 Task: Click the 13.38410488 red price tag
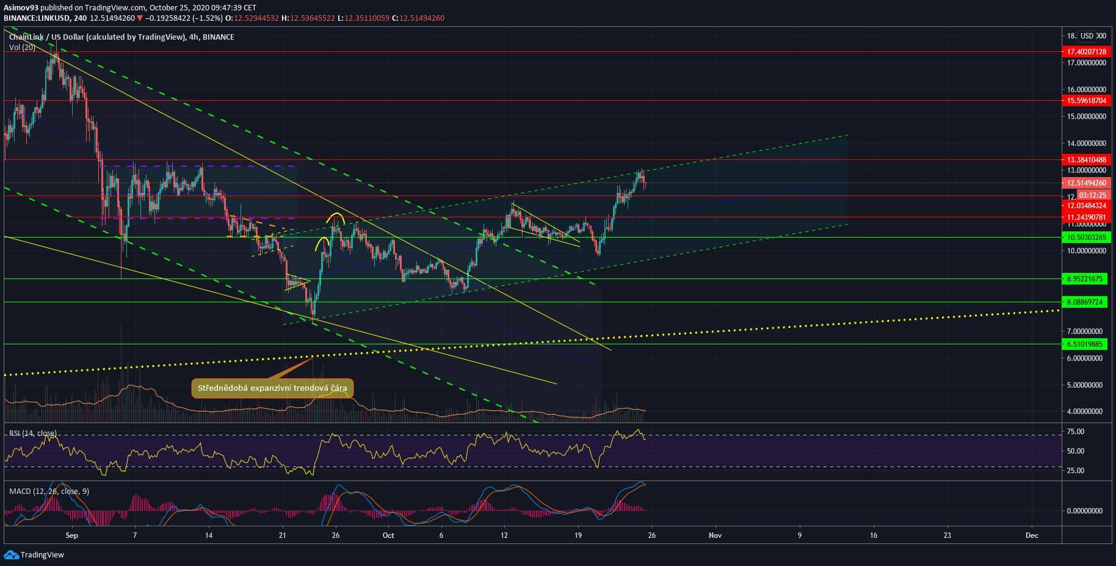[1085, 160]
